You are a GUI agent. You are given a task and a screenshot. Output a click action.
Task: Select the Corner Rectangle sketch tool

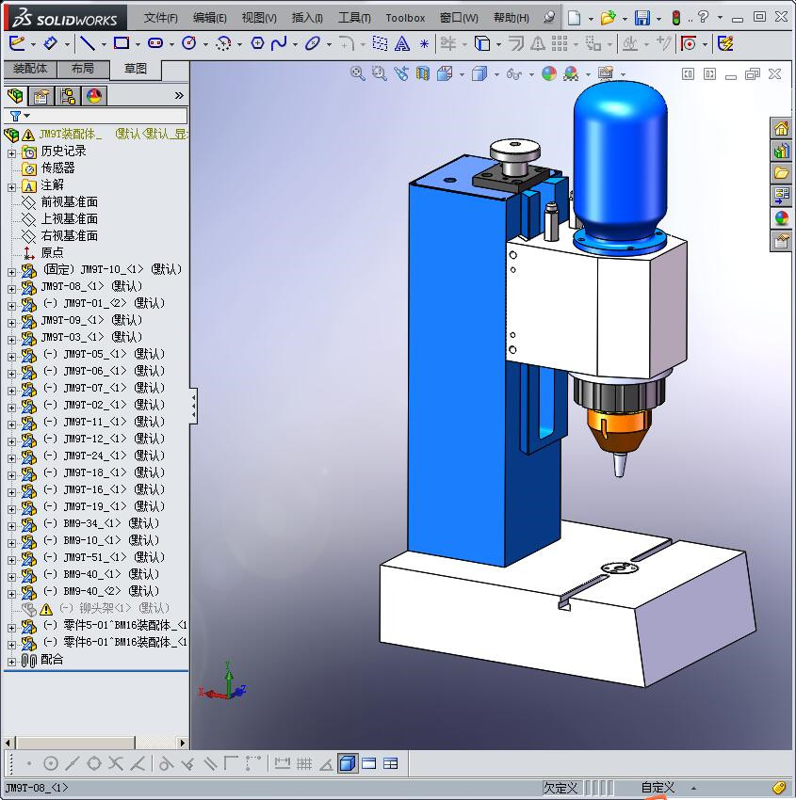tap(122, 43)
